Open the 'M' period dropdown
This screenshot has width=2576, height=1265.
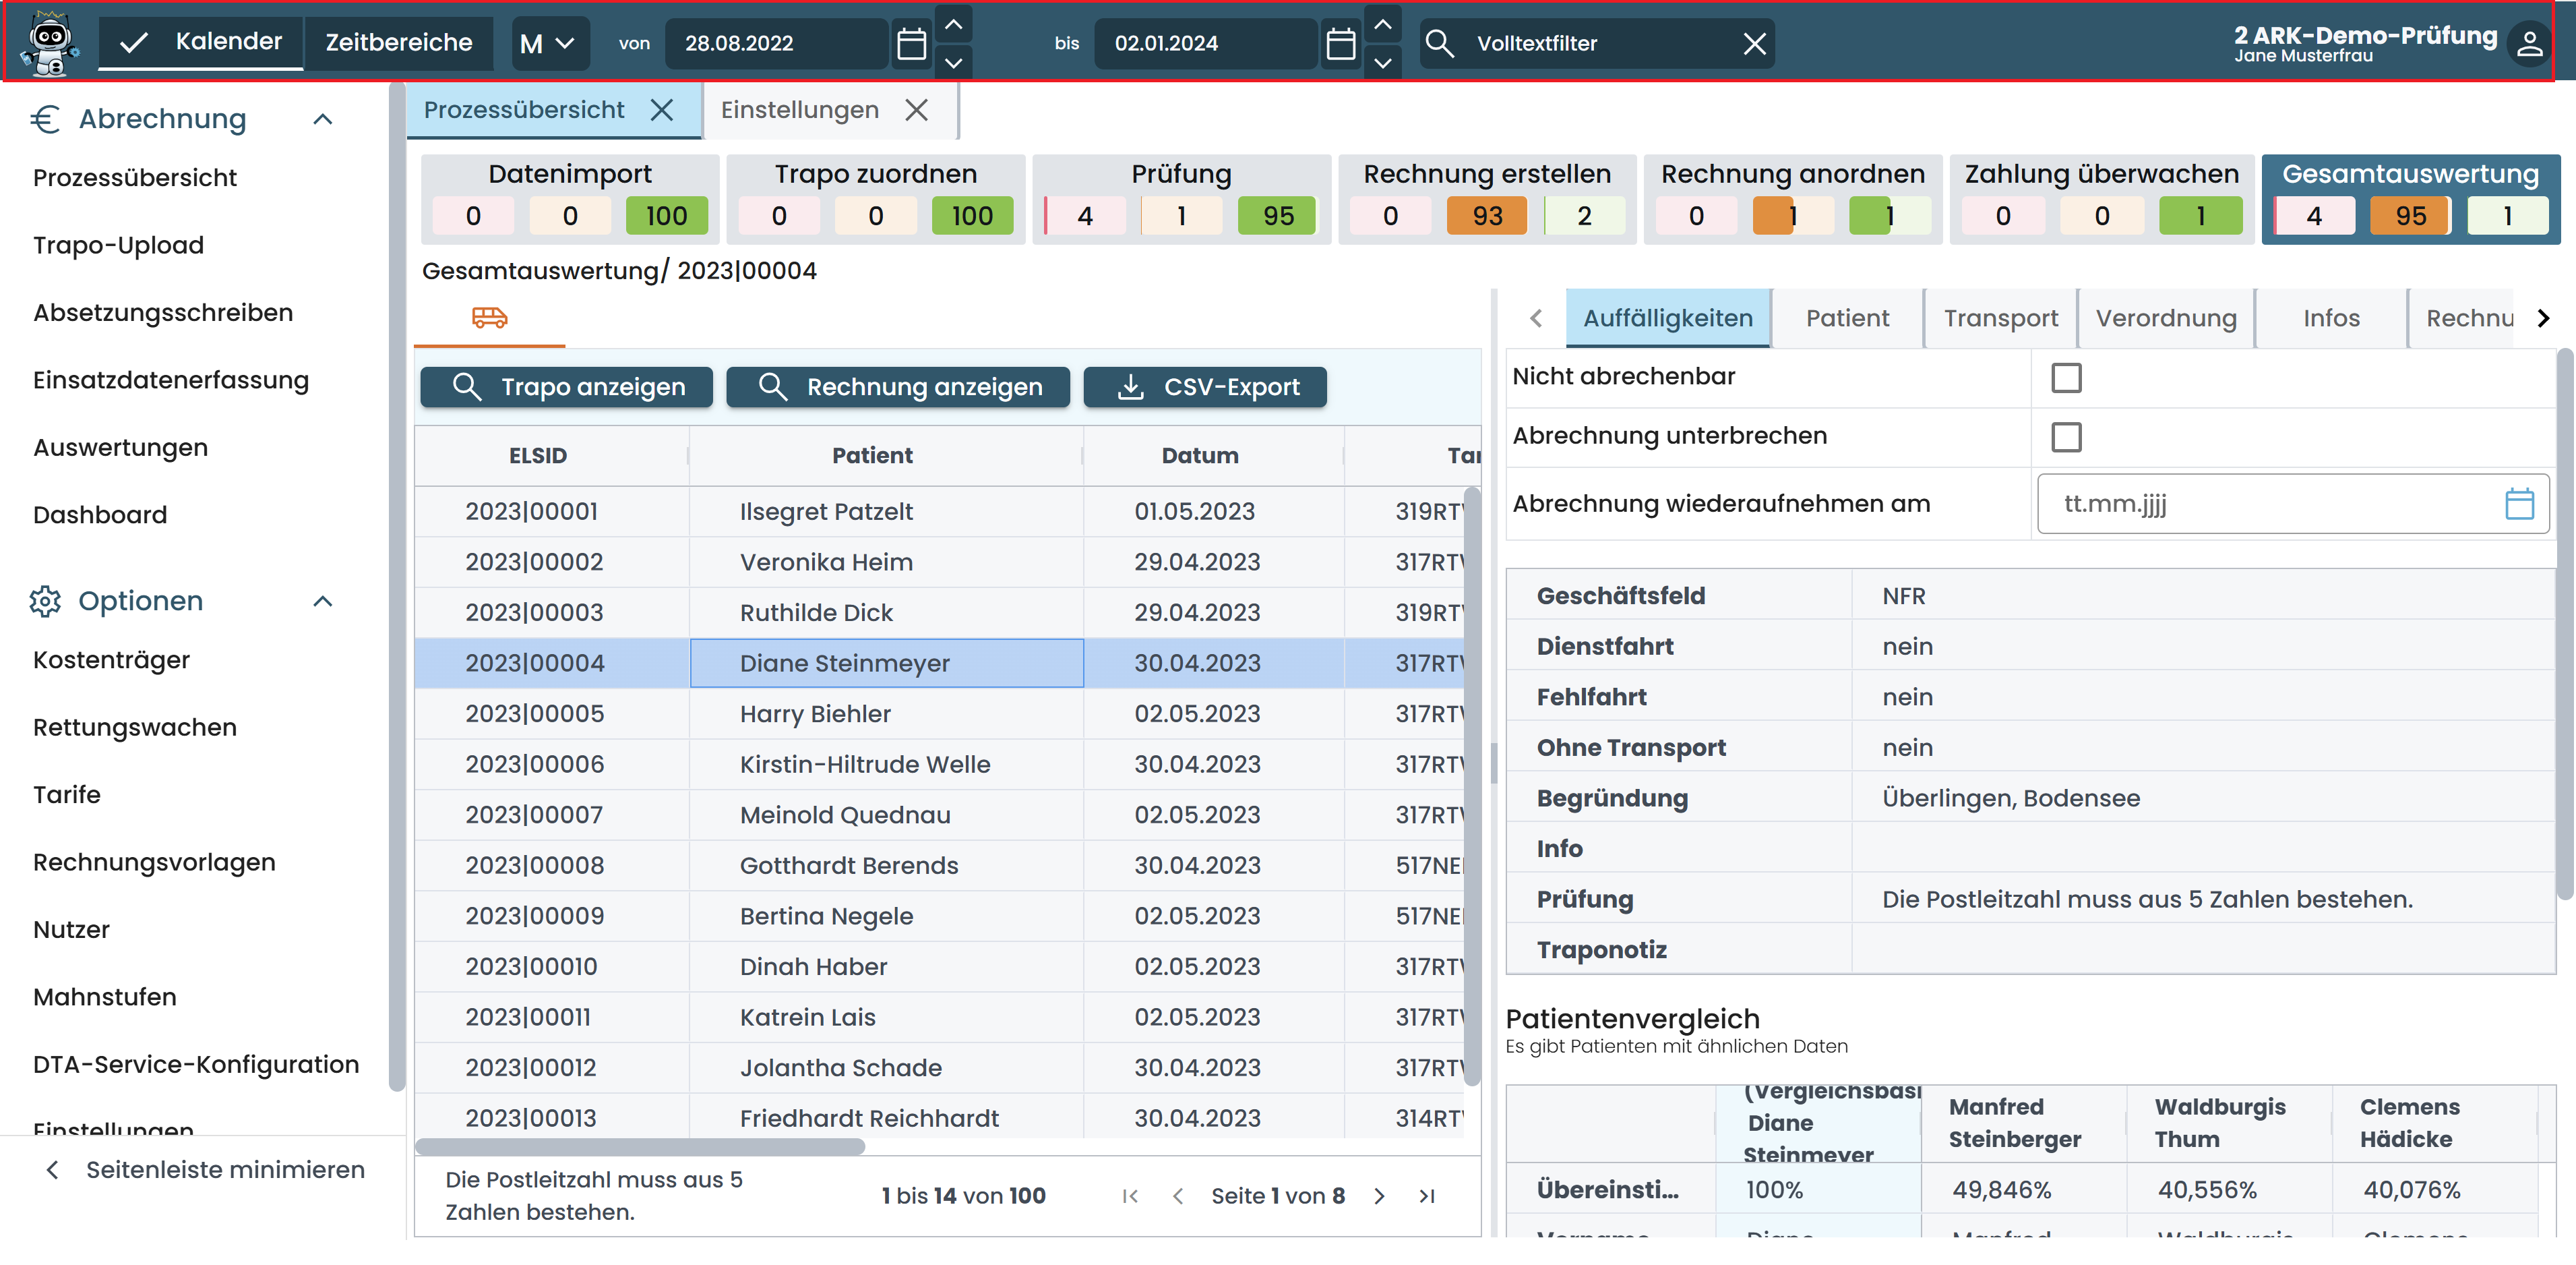[549, 44]
